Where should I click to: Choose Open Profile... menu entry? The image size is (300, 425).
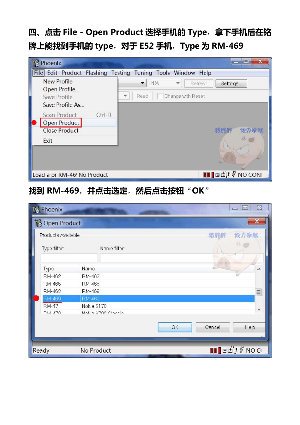click(61, 89)
